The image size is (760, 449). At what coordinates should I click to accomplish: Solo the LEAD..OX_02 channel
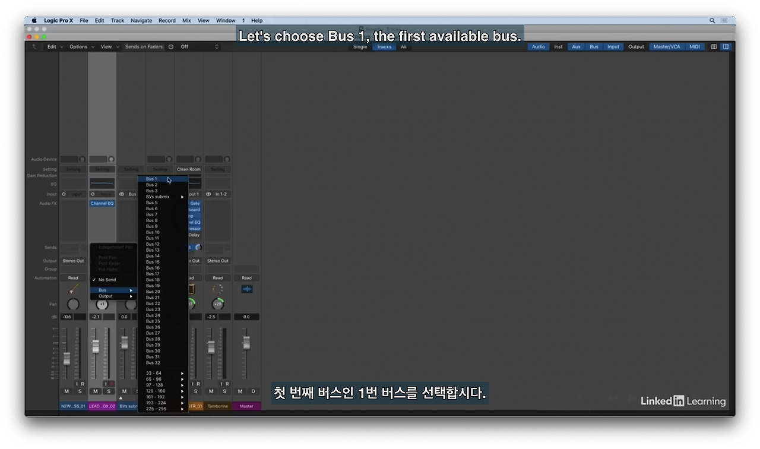pyautogui.click(x=109, y=391)
